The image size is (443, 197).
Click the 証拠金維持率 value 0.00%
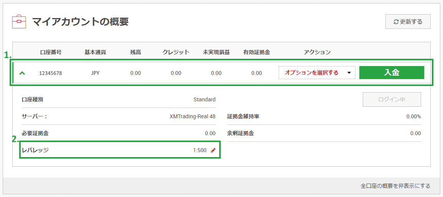pyautogui.click(x=413, y=116)
